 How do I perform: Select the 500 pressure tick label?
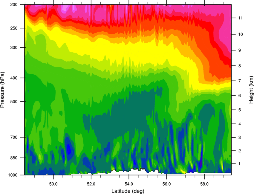(14, 101)
